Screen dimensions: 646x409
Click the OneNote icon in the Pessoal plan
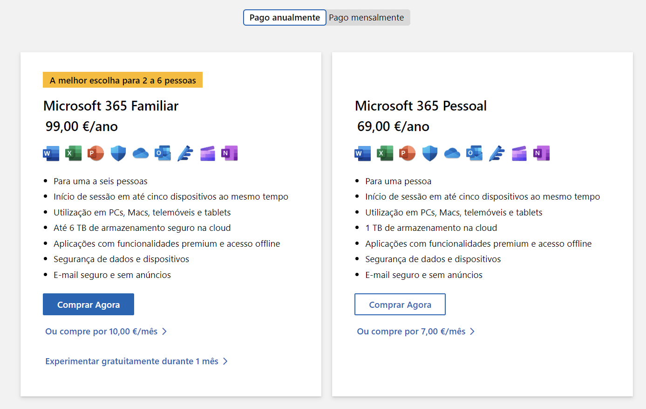click(541, 153)
